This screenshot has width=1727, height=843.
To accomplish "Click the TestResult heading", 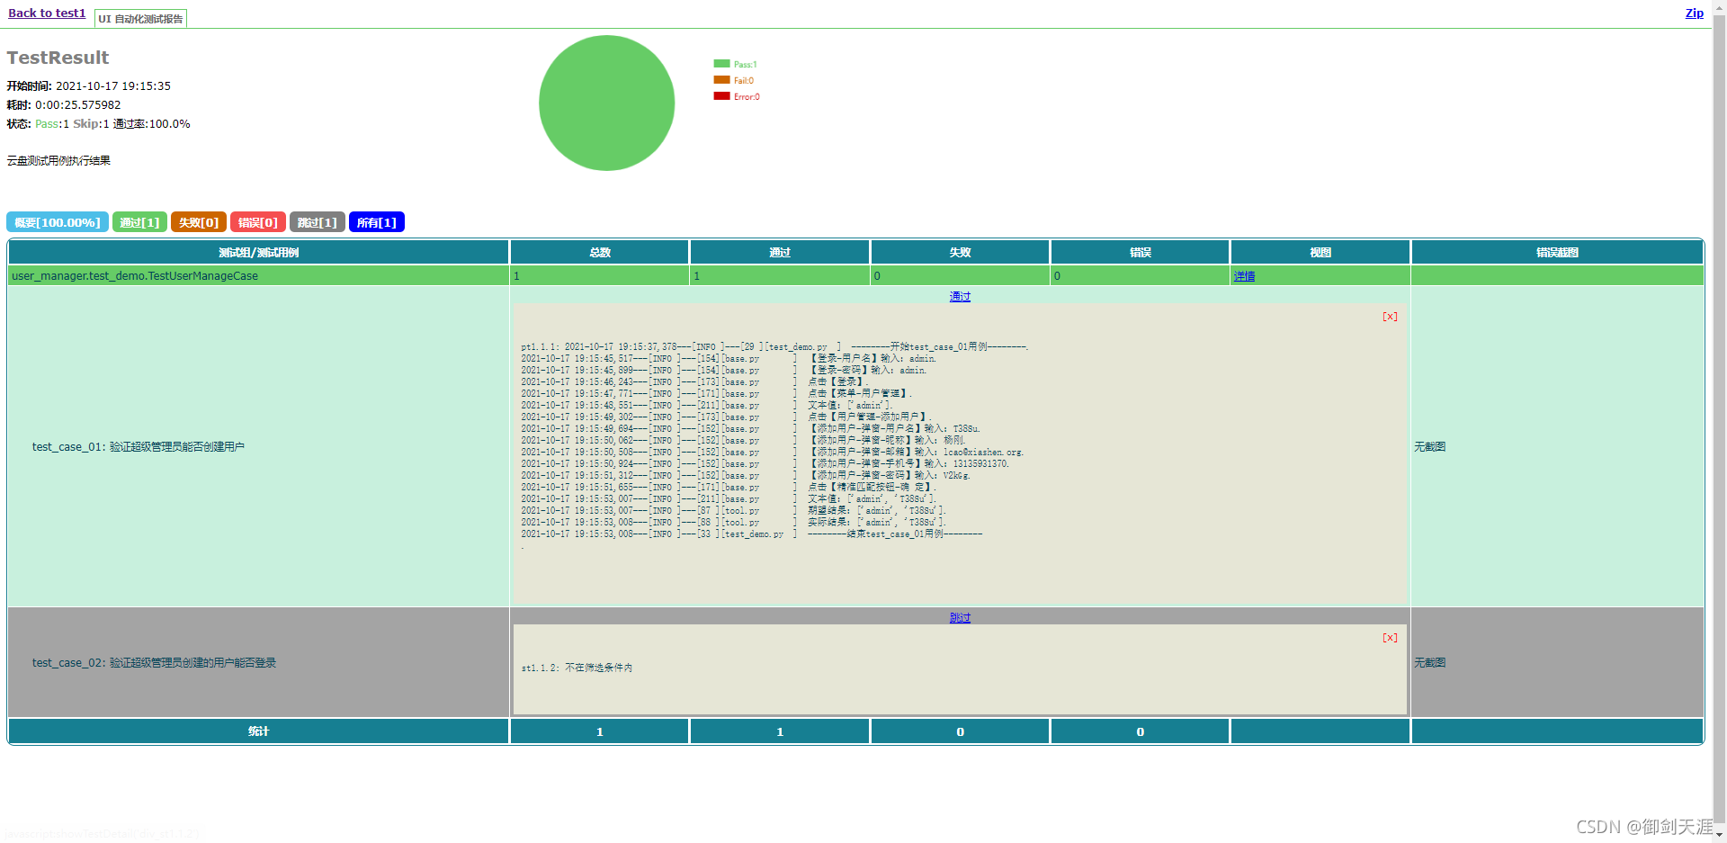I will [x=58, y=58].
